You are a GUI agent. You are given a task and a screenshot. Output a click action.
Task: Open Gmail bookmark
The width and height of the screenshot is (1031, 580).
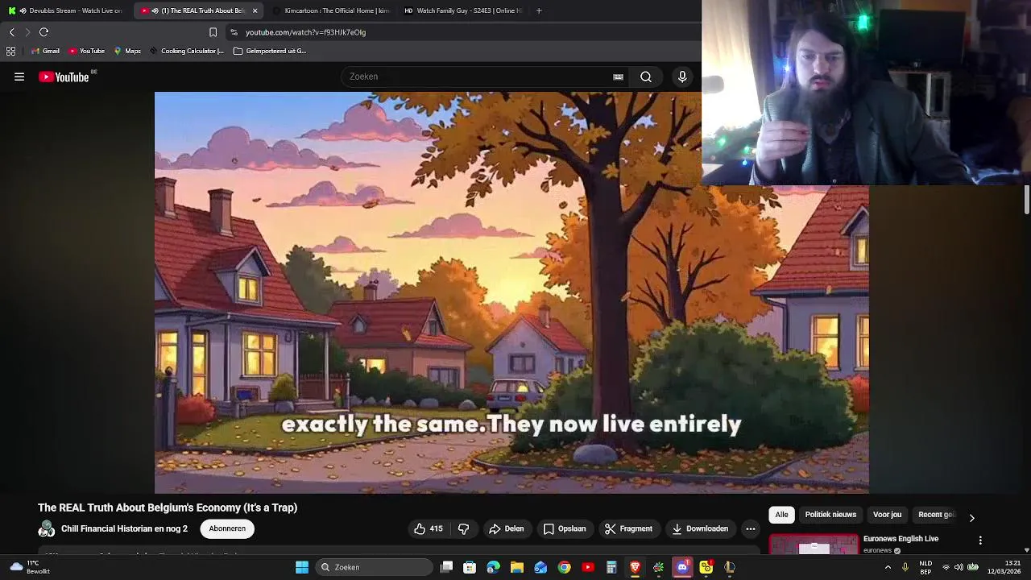(x=45, y=51)
